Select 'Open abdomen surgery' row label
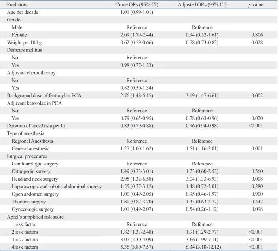Viewport: 279px width, 251px height. click(35, 194)
